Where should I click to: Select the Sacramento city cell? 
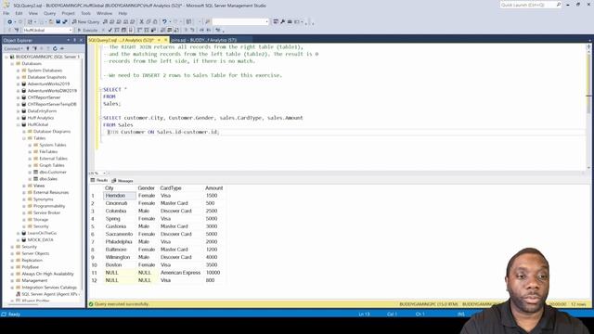click(x=120, y=234)
